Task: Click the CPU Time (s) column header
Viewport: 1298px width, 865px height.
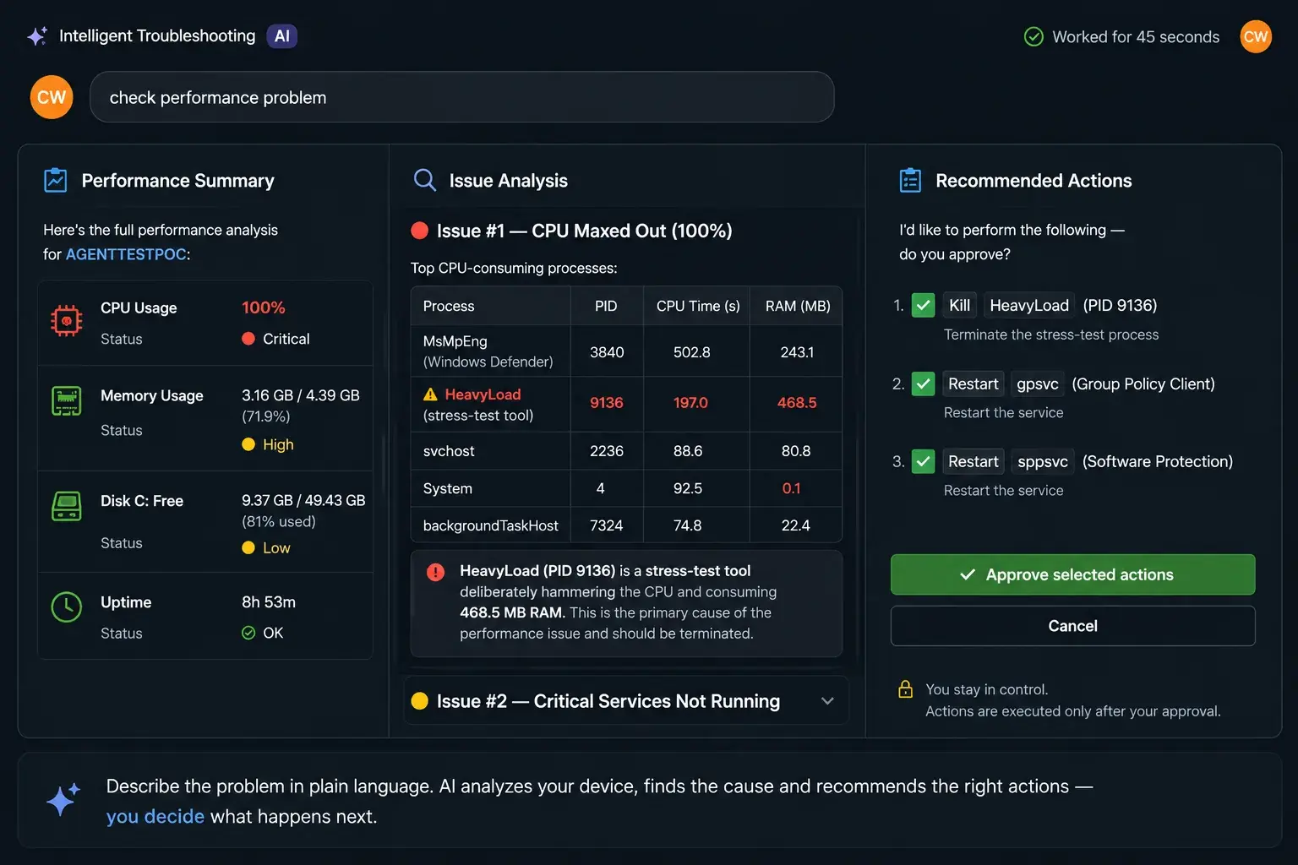Action: [x=698, y=306]
